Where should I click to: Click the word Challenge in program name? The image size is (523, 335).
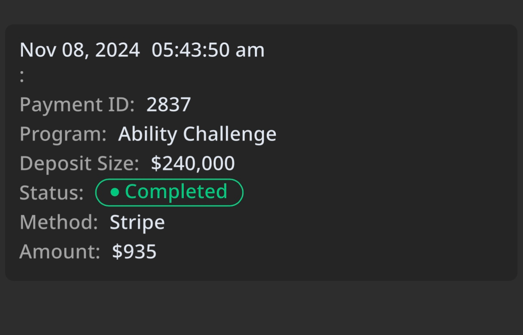pyautogui.click(x=230, y=134)
